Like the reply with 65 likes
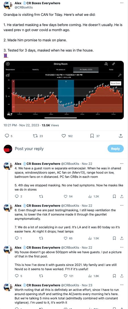The width and height of the screenshot is (128, 309). pyautogui.click(x=68, y=238)
